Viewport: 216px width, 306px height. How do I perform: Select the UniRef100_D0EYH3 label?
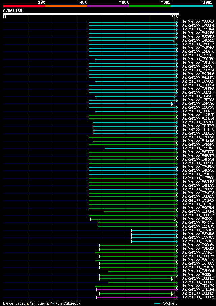point(198,48)
